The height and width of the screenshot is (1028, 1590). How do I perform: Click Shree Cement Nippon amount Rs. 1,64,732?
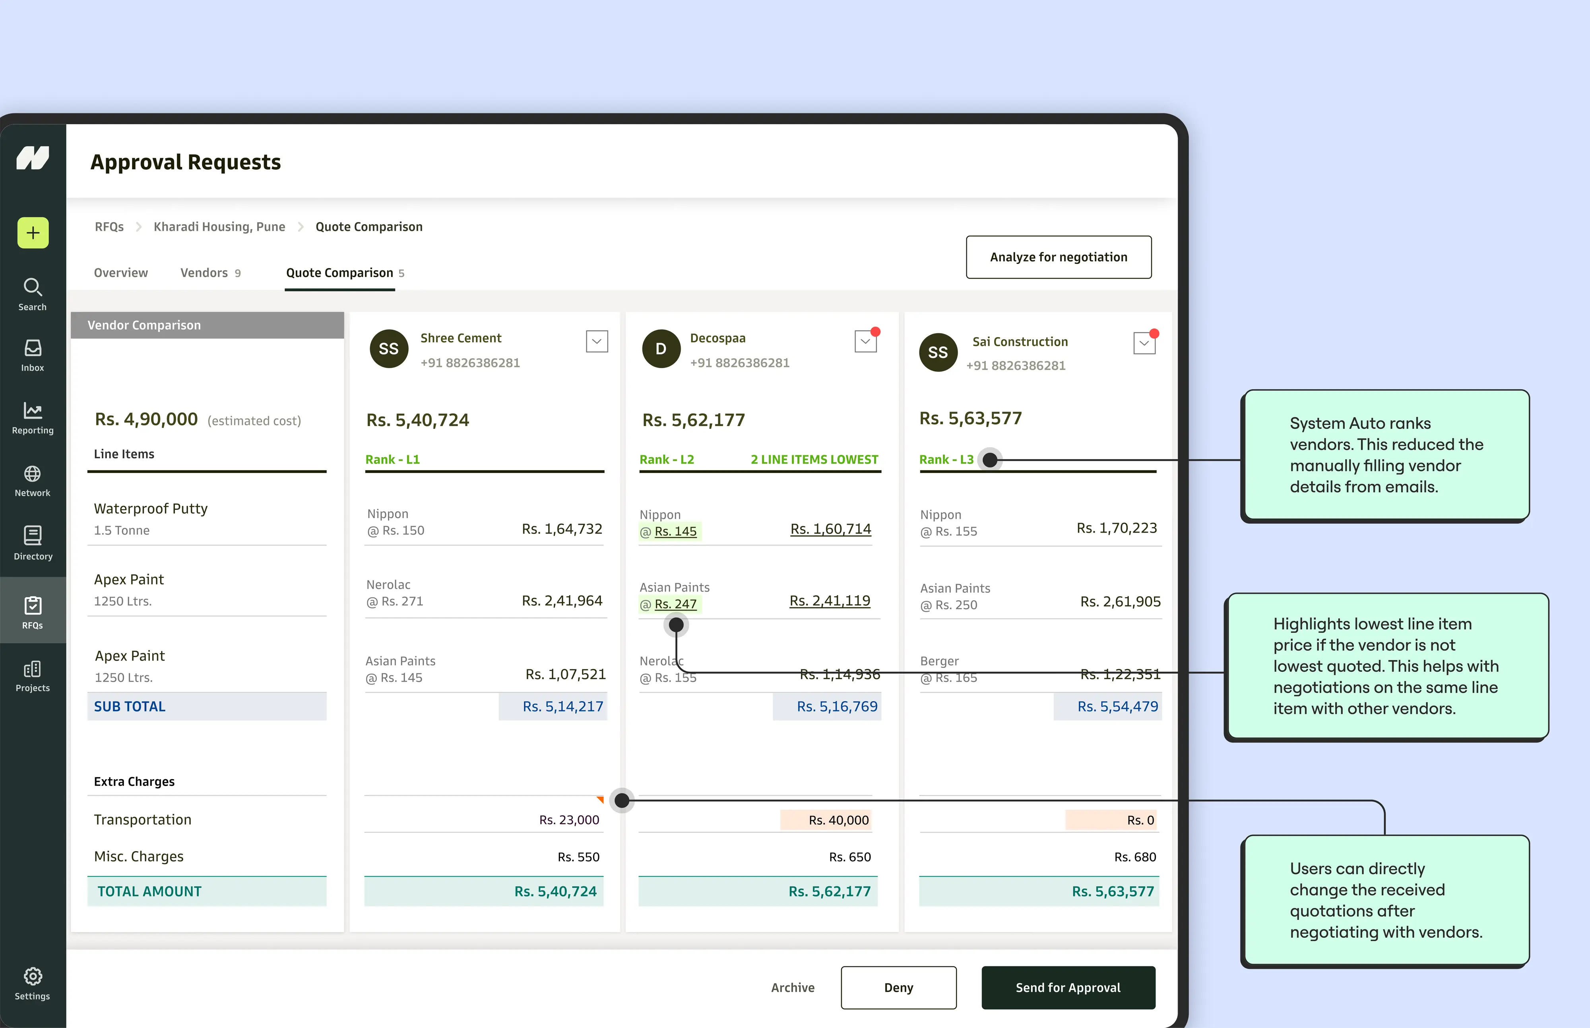(562, 529)
